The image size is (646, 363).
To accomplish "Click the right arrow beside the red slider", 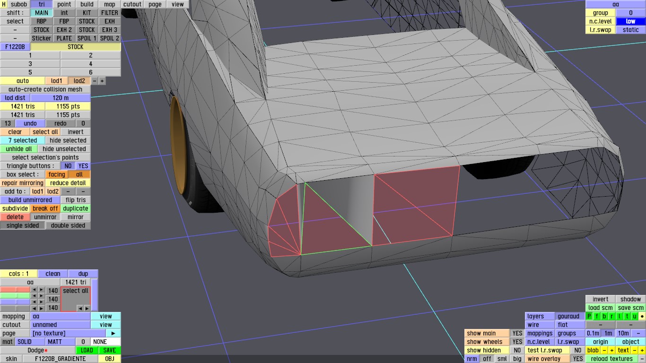I will [42, 290].
